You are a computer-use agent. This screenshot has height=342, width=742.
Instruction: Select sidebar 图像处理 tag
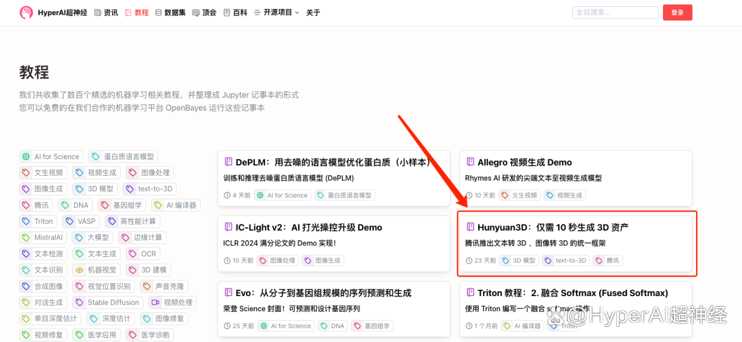point(150,172)
